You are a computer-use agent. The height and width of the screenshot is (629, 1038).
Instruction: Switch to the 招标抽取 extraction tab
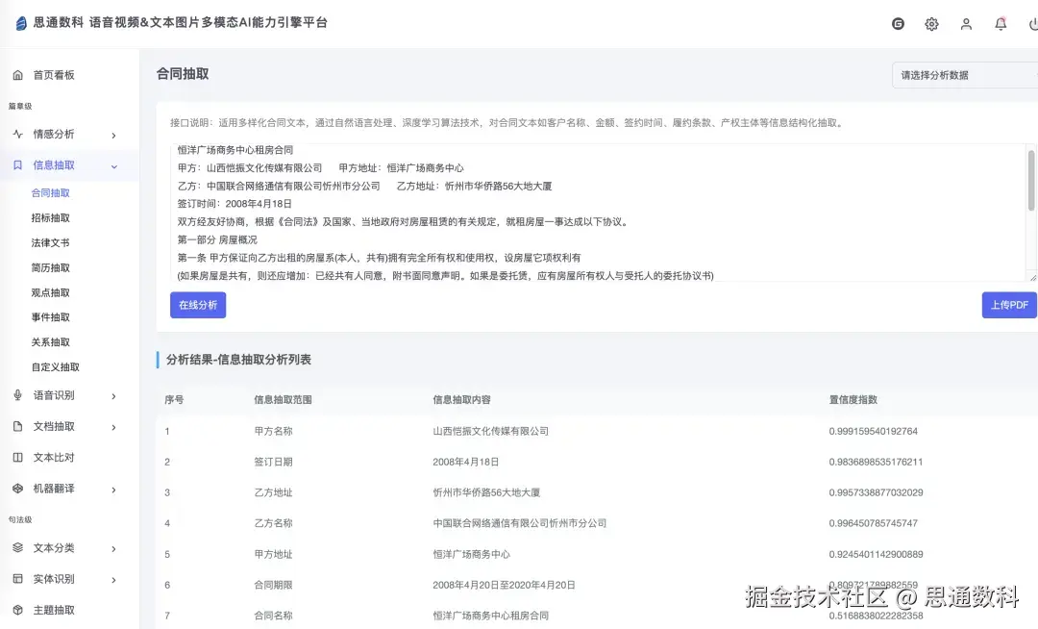[x=60, y=216]
